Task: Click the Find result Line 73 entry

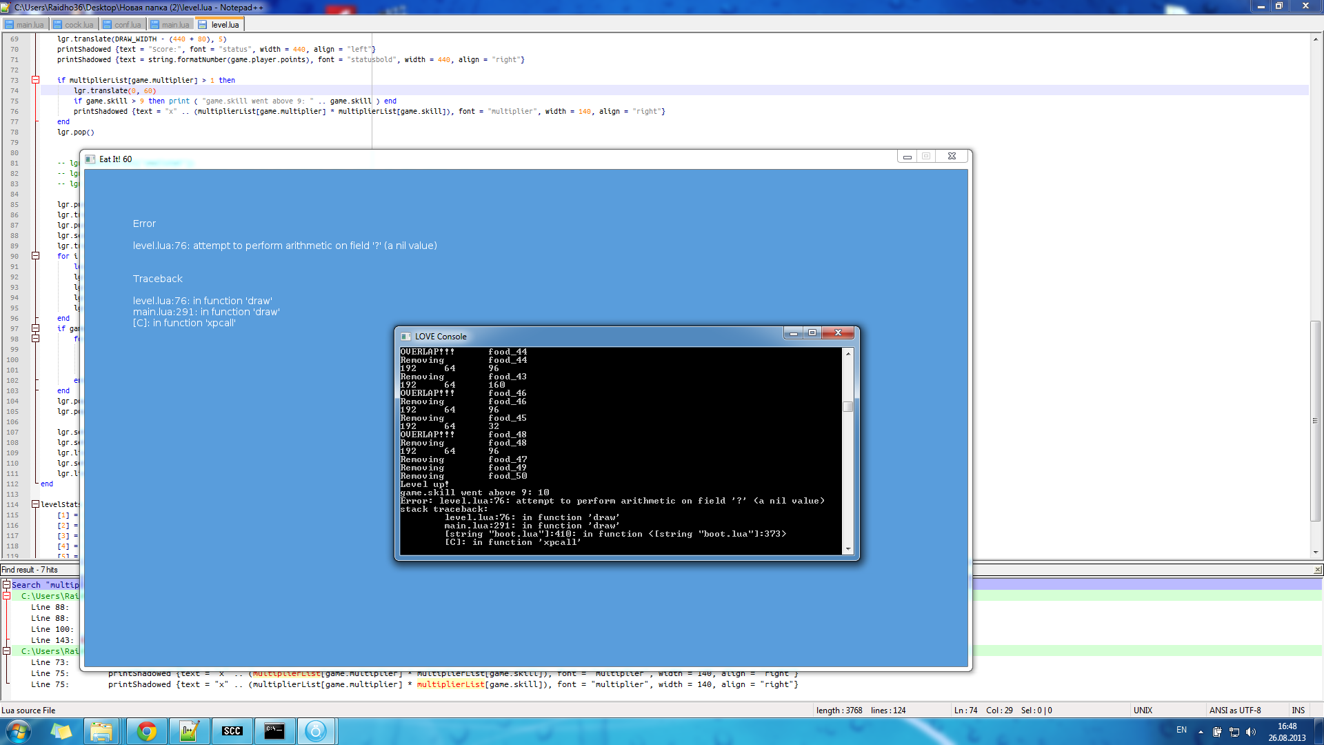Action: [x=50, y=662]
